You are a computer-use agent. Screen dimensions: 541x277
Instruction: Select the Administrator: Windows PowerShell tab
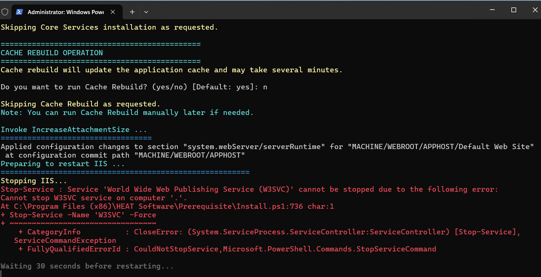[66, 12]
